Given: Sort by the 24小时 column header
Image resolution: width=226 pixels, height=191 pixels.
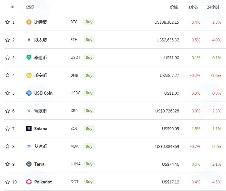Looking at the screenshot, I should click(x=213, y=7).
